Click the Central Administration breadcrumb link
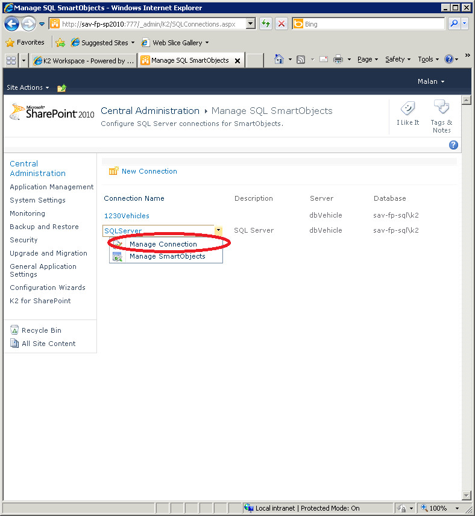 [x=150, y=110]
